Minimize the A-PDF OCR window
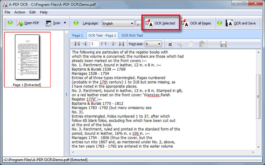265x165 pixels. 236,3
